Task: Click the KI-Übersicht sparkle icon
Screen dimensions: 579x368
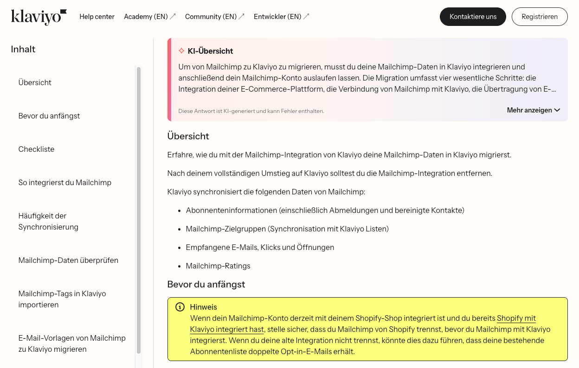Action: [x=181, y=50]
